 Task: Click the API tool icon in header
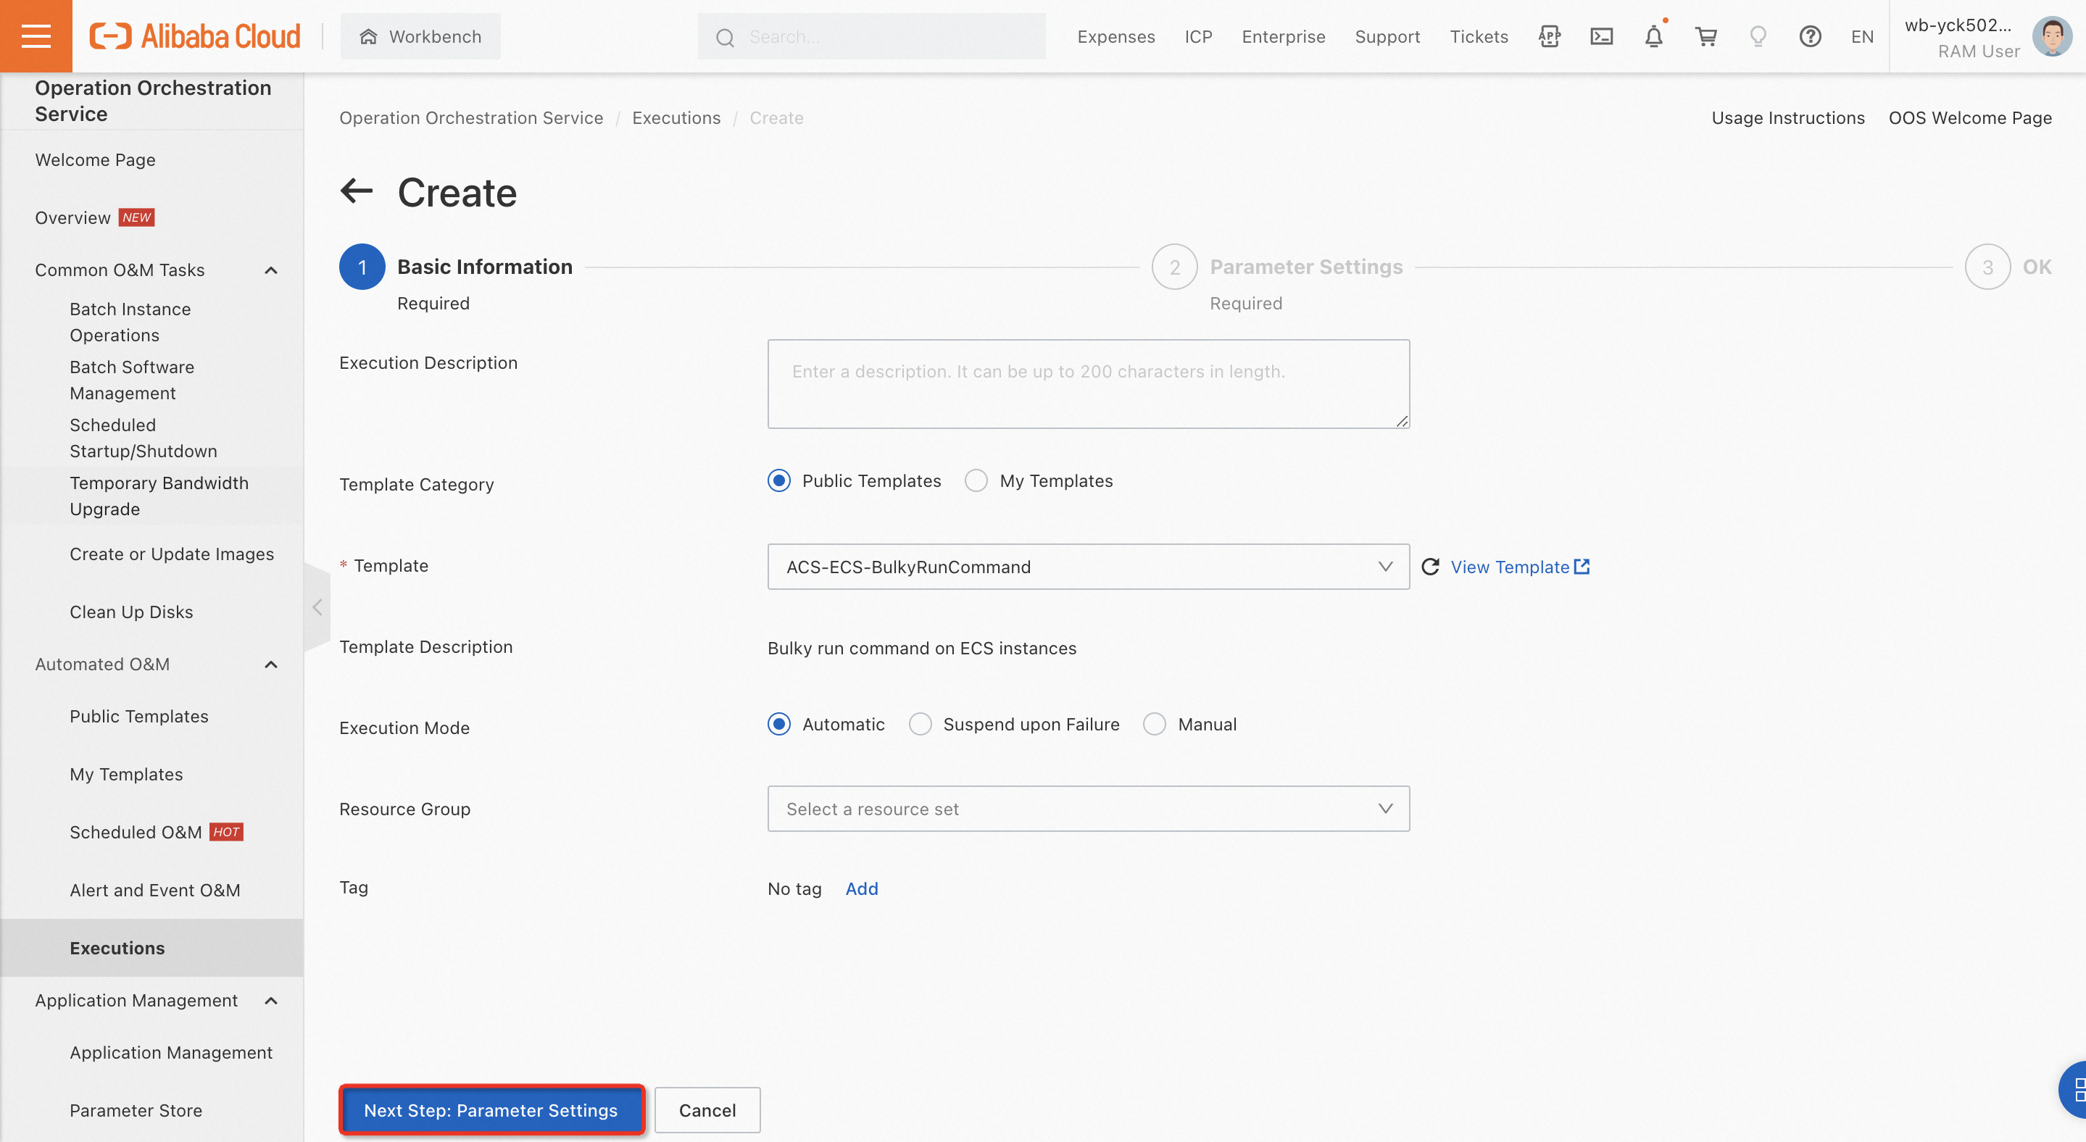coord(1549,36)
